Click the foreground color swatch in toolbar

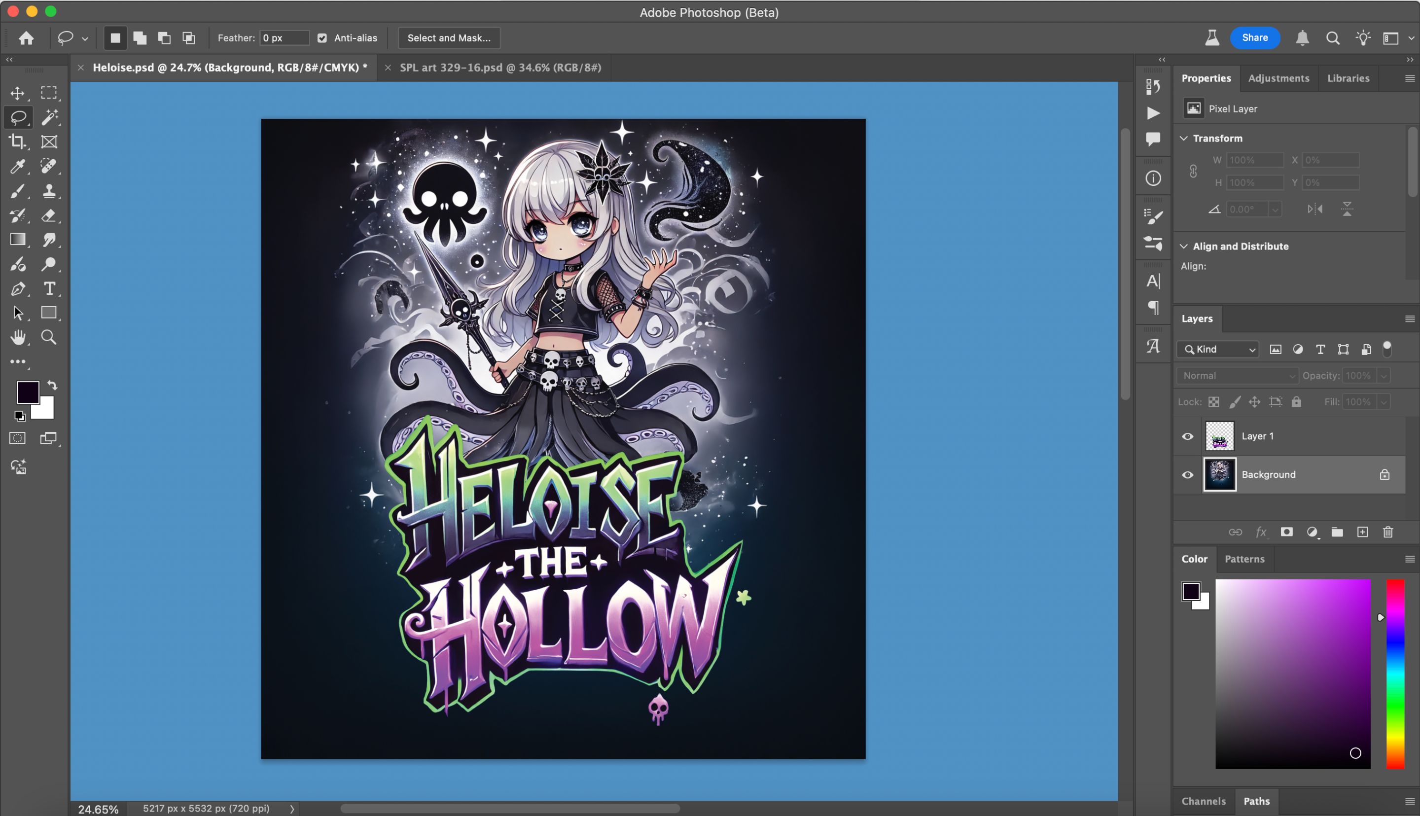tap(28, 392)
